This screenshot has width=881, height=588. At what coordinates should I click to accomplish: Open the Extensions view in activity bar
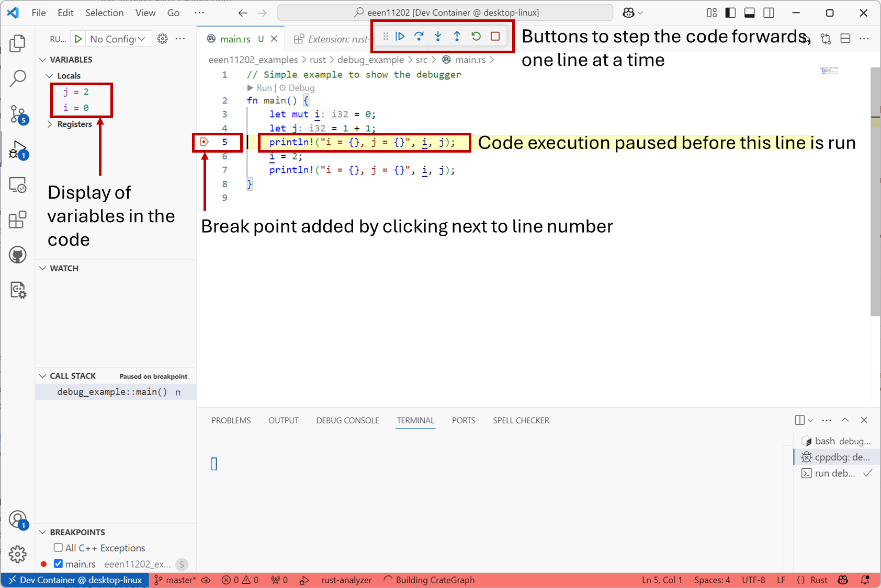pos(17,220)
